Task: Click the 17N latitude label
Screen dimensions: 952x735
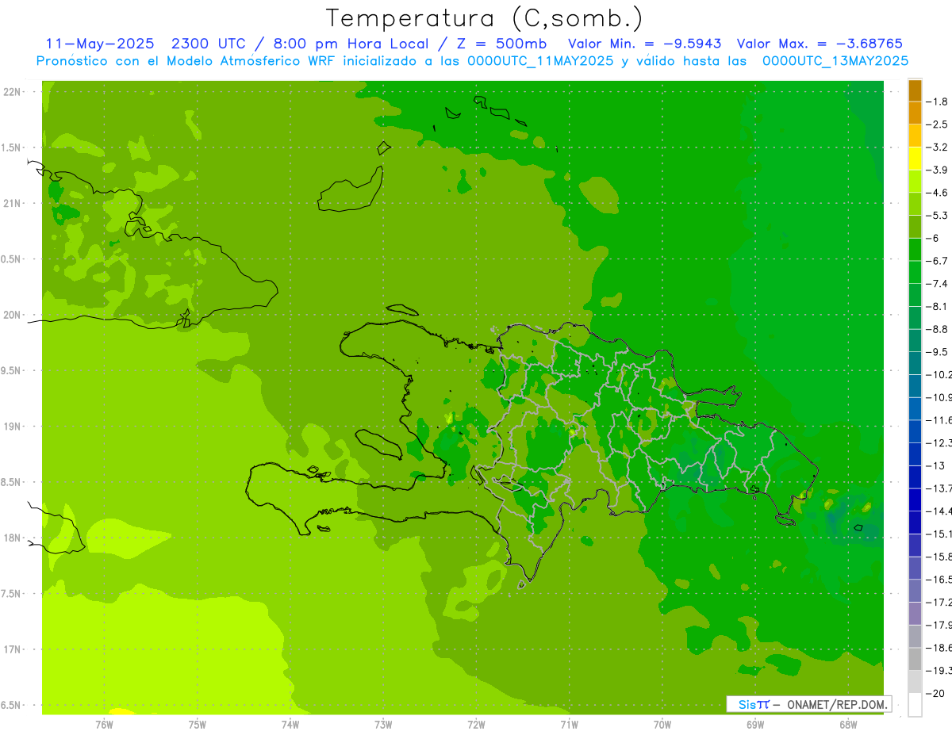Action: [12, 649]
